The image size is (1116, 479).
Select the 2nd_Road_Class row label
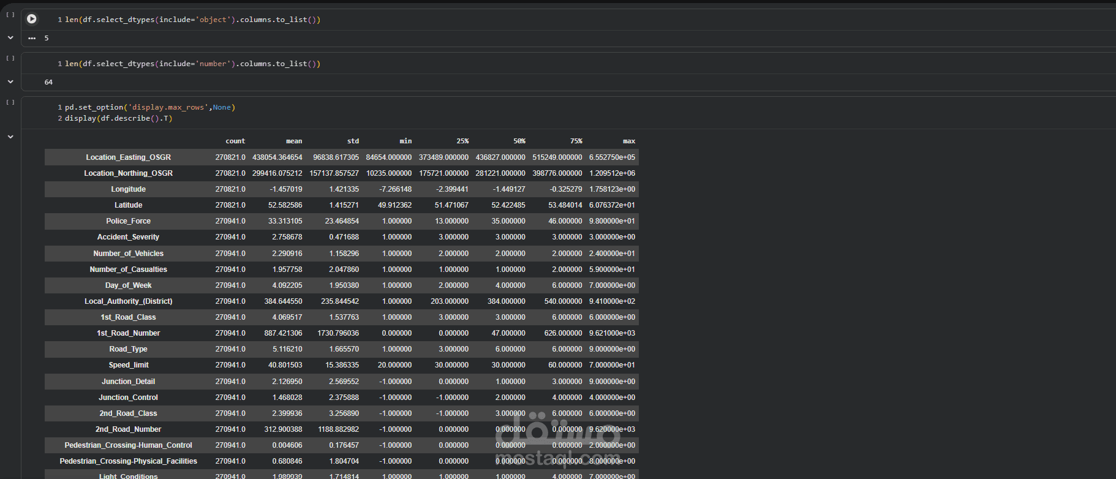click(128, 413)
